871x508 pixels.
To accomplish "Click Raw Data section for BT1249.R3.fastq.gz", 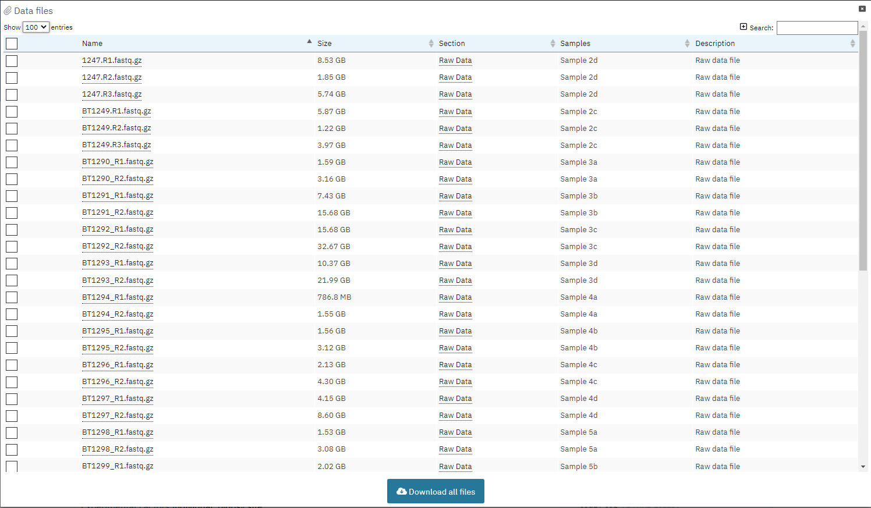I will [455, 145].
